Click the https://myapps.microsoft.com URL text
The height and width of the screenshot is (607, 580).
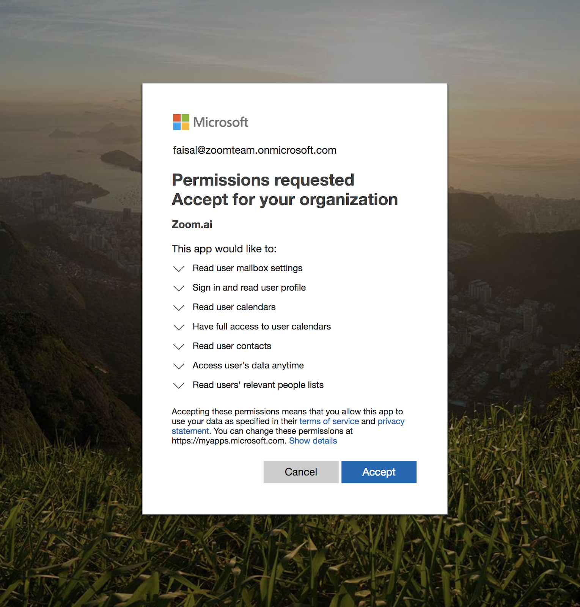point(228,441)
